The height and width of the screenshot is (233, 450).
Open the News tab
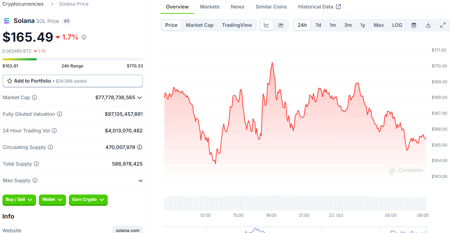pos(238,7)
